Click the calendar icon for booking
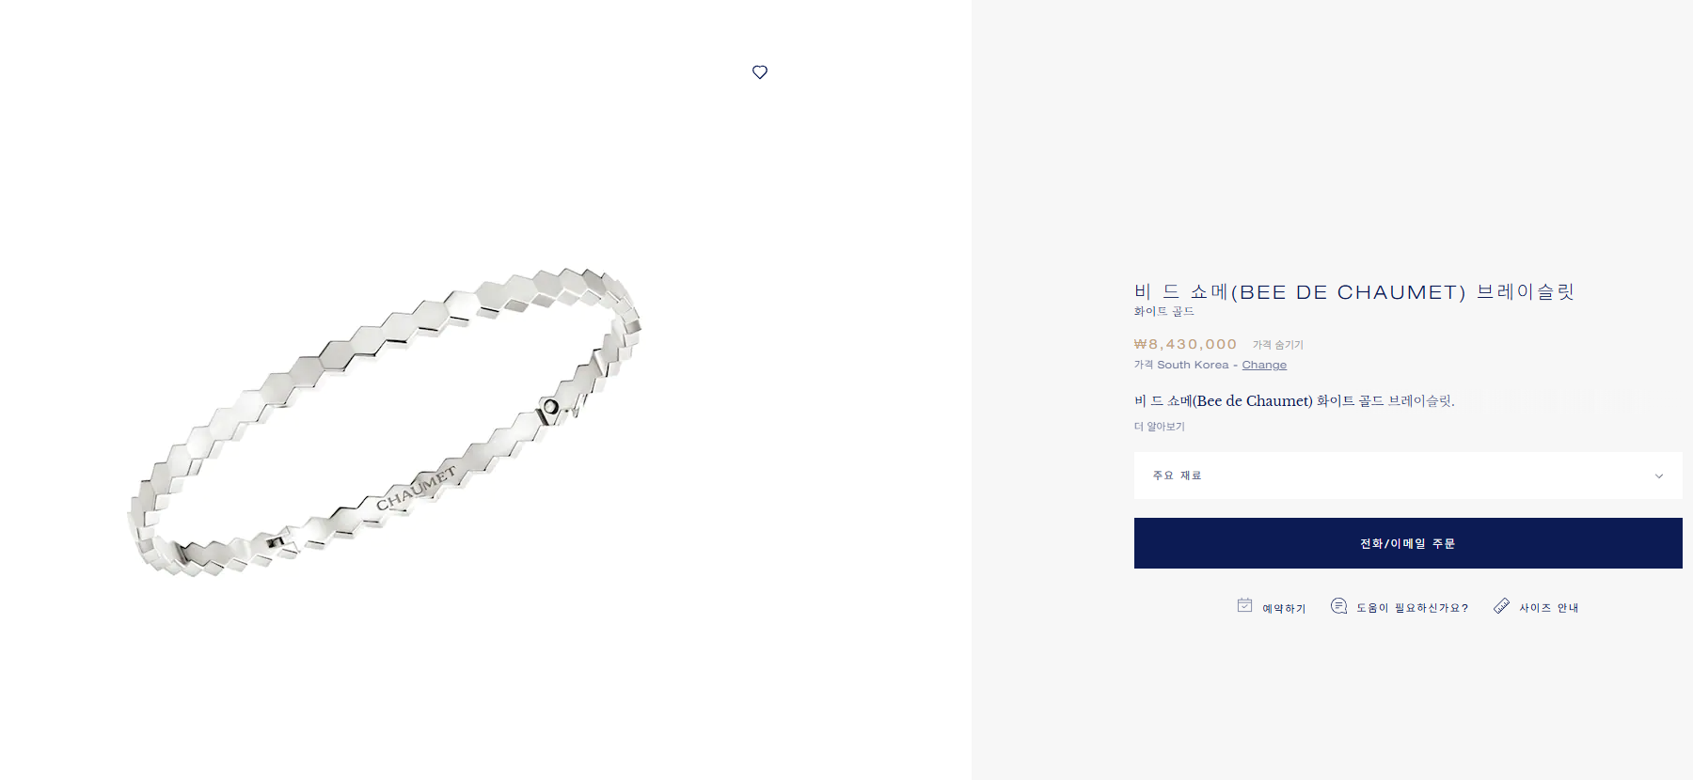This screenshot has height=780, width=1693. pyautogui.click(x=1244, y=605)
